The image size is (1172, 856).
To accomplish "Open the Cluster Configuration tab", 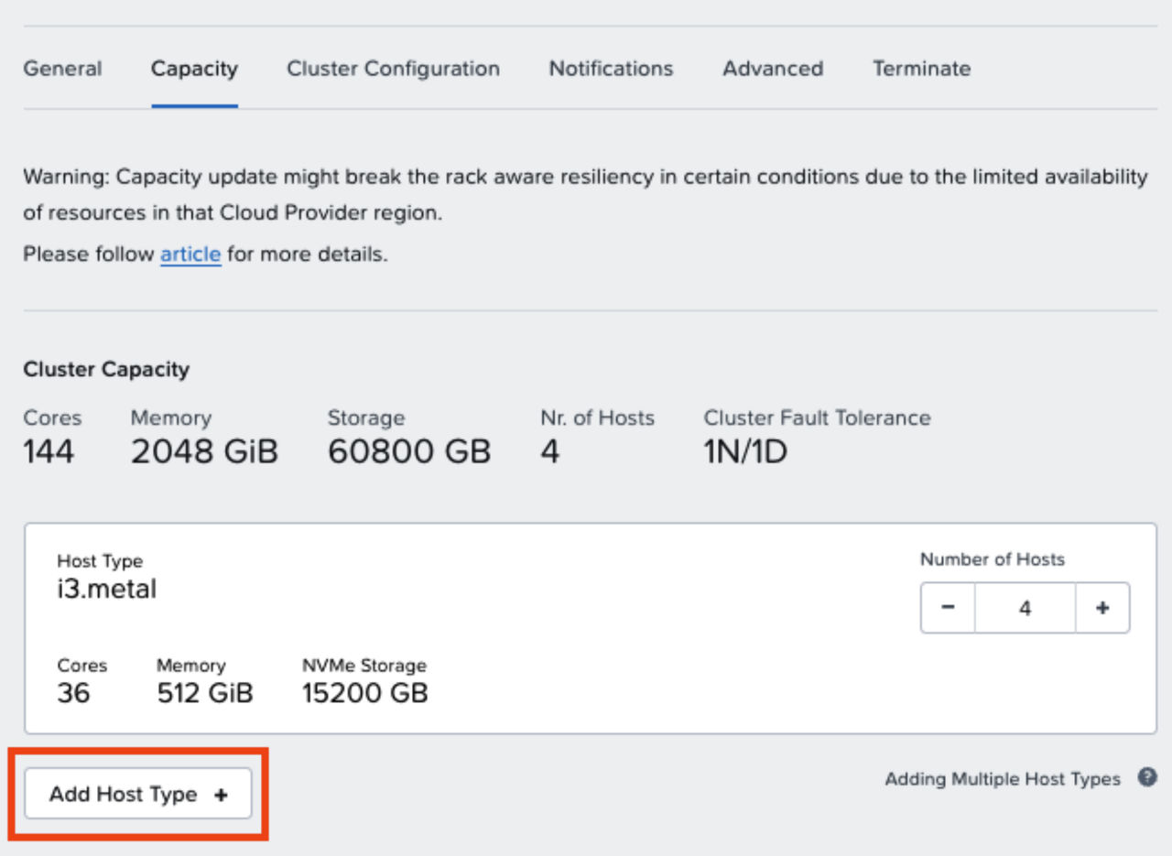I will [393, 69].
